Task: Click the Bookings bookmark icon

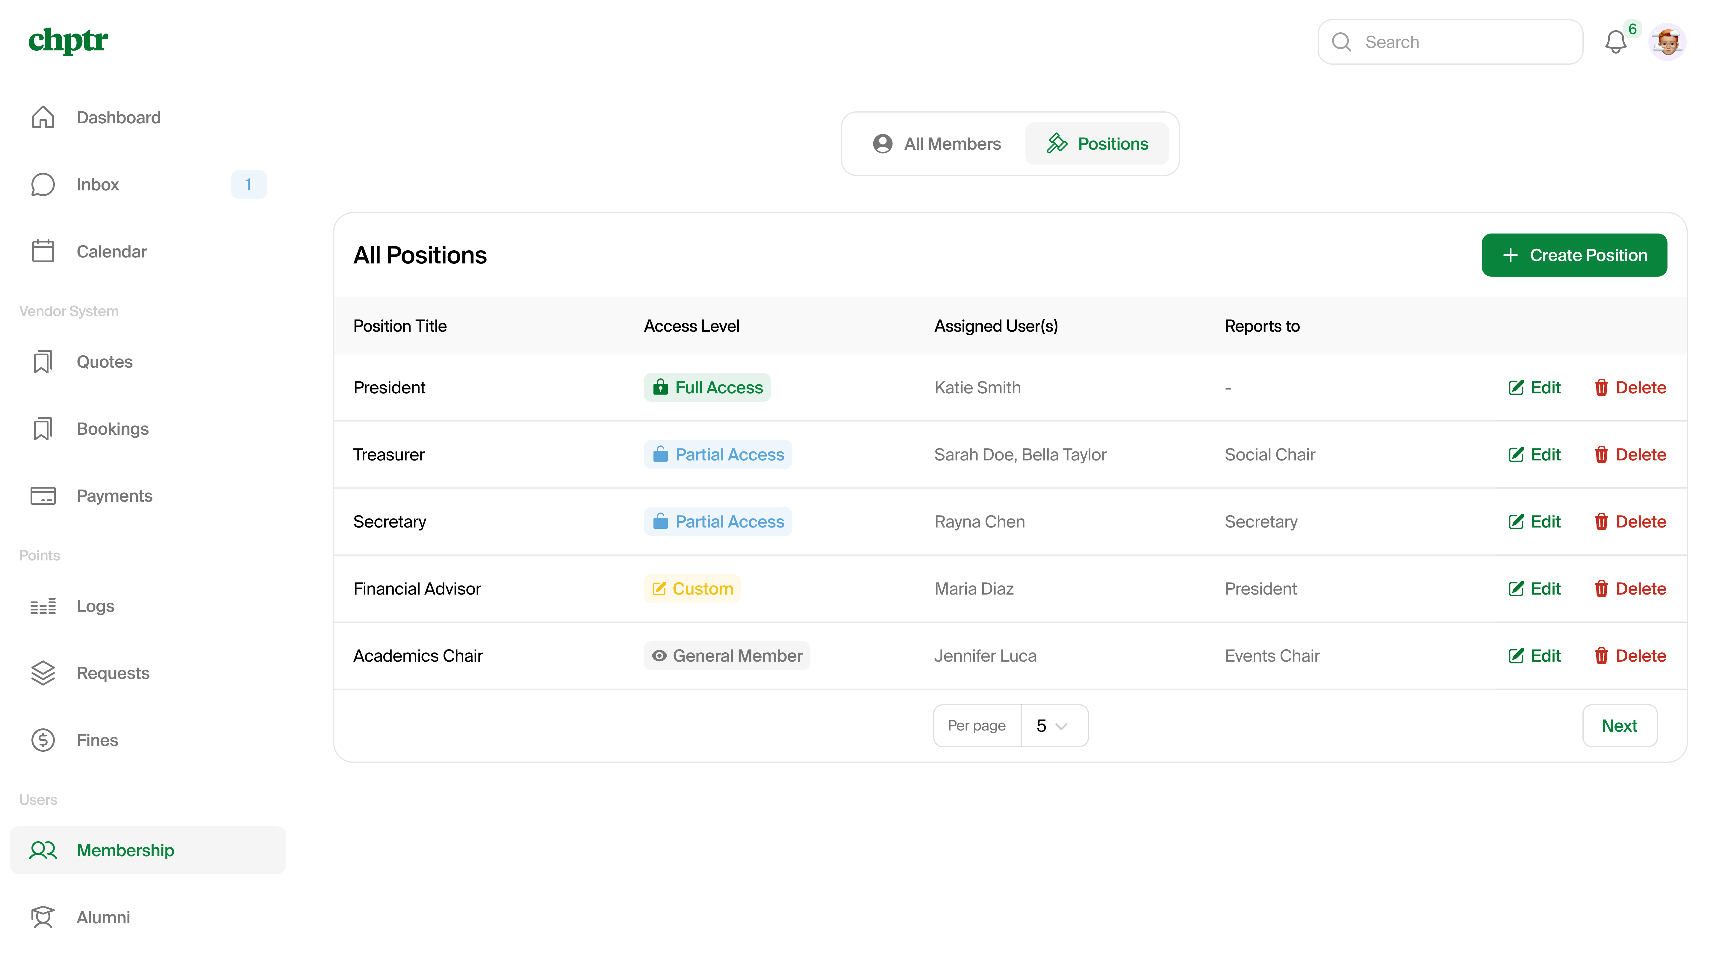Action: coord(43,428)
